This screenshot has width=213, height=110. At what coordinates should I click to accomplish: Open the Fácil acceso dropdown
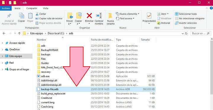tap(125, 18)
